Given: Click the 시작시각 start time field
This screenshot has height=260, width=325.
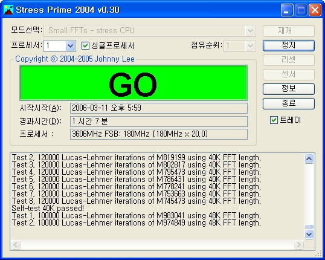Looking at the screenshot, I should (159, 108).
